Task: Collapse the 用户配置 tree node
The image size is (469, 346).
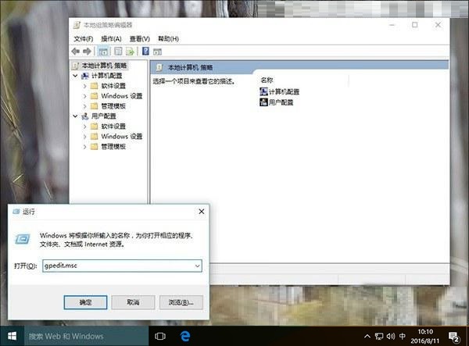Action: click(75, 116)
